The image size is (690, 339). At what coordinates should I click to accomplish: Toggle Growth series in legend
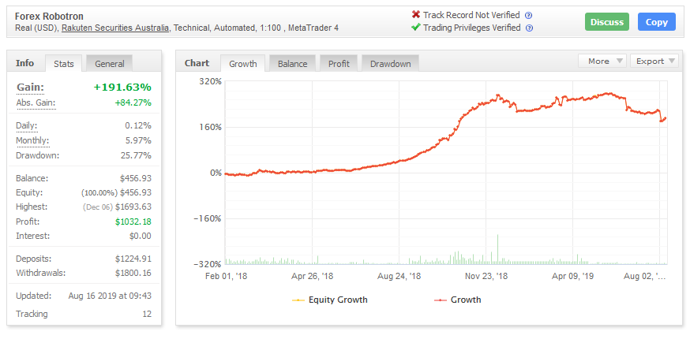458,300
